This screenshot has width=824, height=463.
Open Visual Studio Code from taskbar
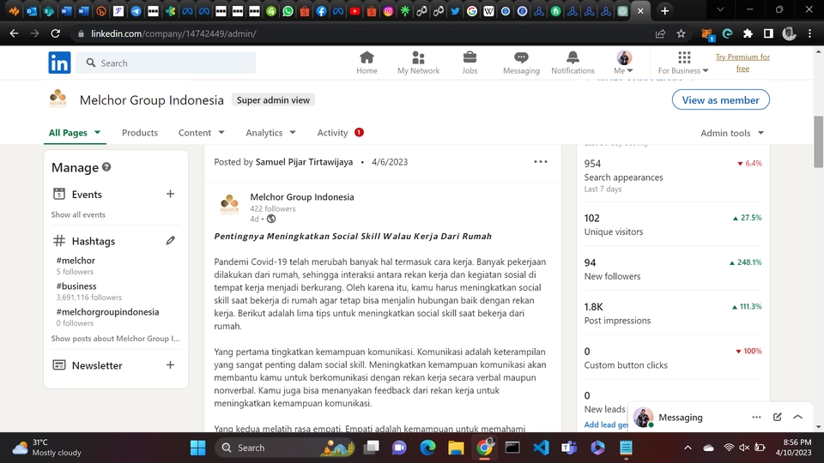click(541, 448)
